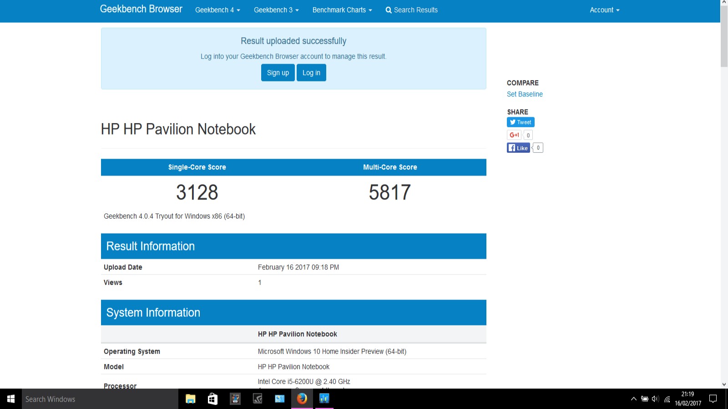This screenshot has width=728, height=409.
Task: Click the Model value HP HP Pavilion Notebook
Action: (293, 367)
